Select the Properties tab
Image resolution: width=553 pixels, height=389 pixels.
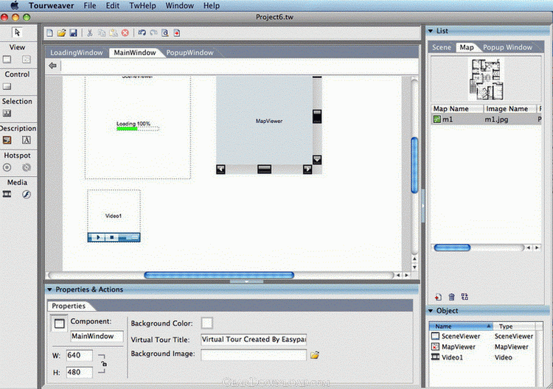pos(69,306)
